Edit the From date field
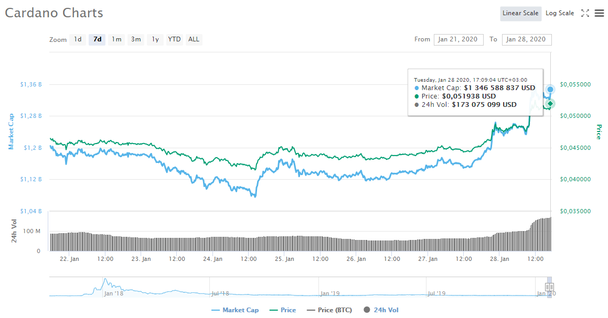This screenshot has height=318, width=608. pyautogui.click(x=458, y=39)
